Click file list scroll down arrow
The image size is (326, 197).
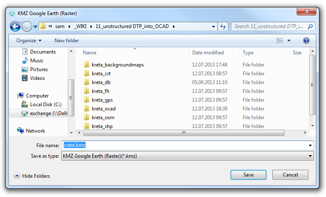coord(313,126)
